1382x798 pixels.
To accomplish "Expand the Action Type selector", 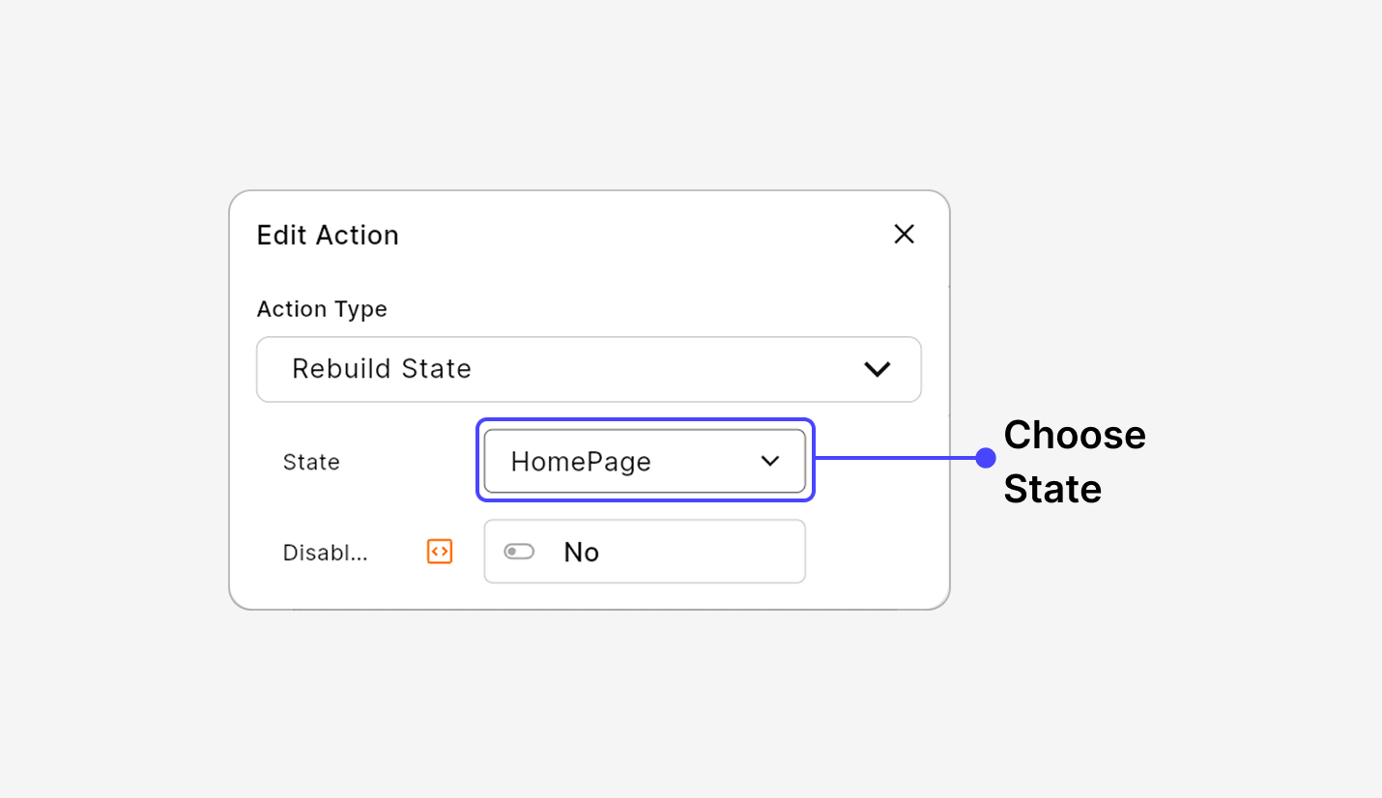I will (589, 368).
